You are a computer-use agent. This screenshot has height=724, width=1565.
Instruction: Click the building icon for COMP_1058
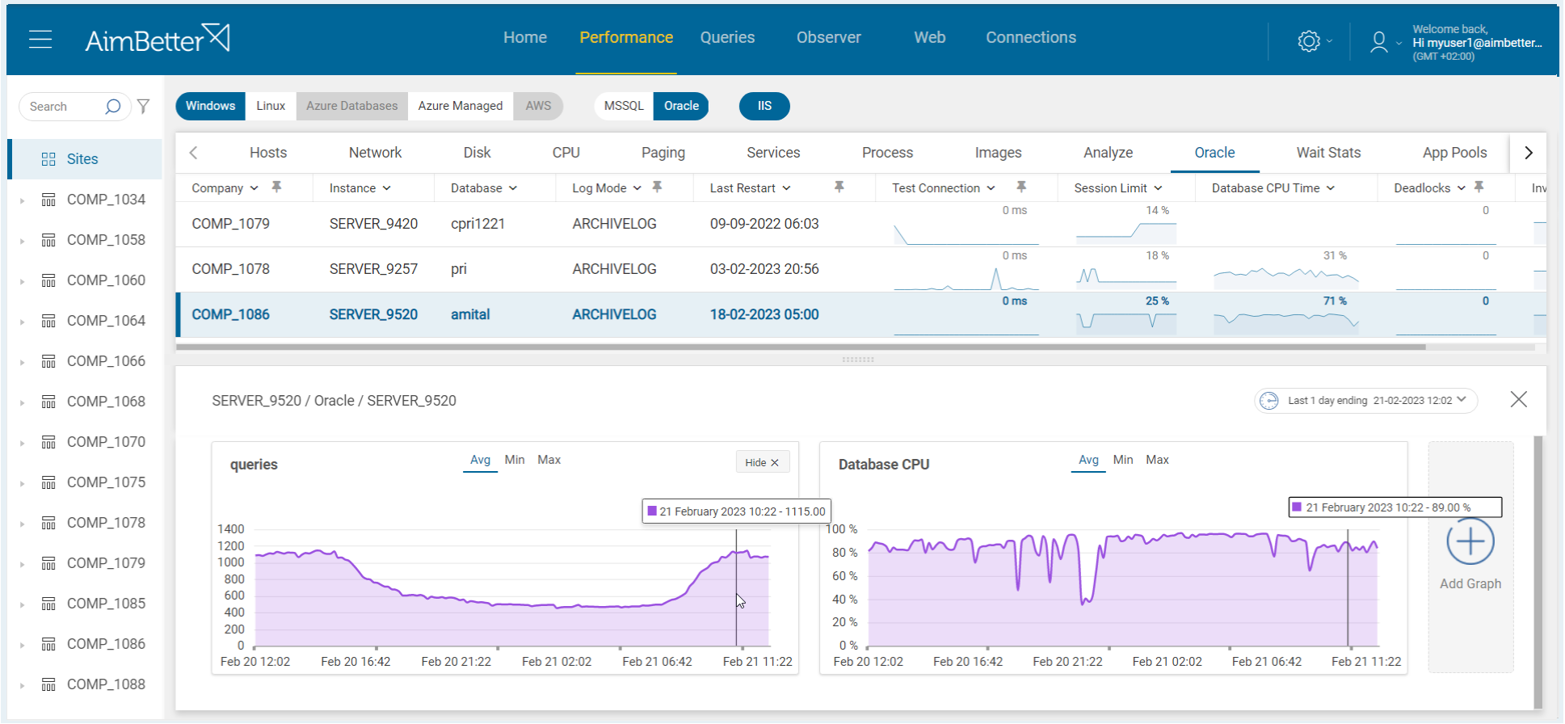(48, 240)
